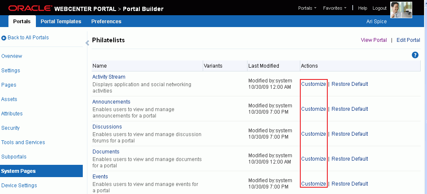The image size is (427, 194).
Task: Open the Activity Stream page link
Action: [x=109, y=77]
